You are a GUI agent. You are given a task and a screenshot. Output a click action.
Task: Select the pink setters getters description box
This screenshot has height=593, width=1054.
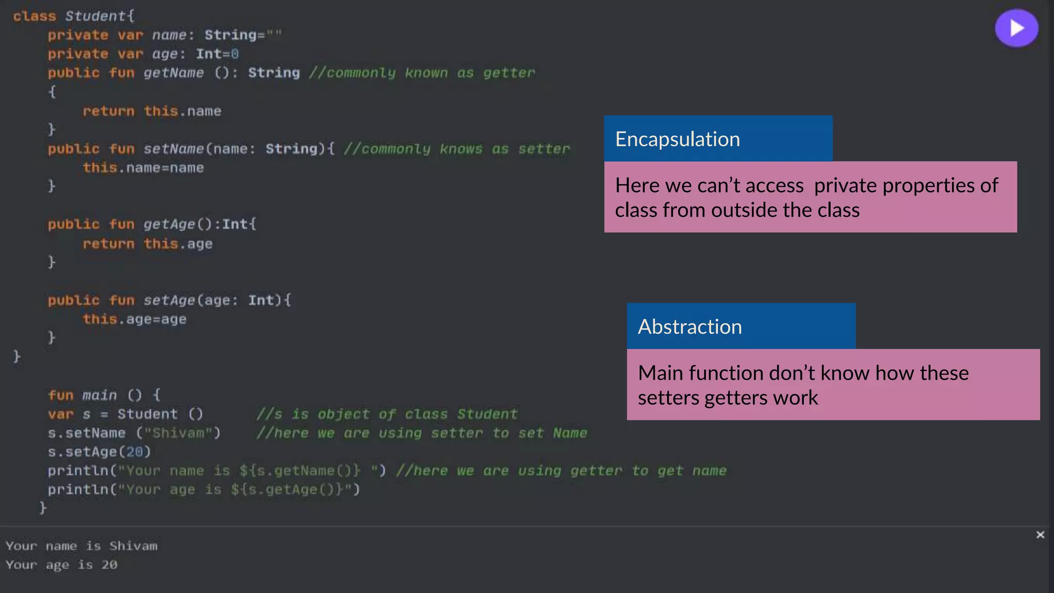click(x=833, y=385)
